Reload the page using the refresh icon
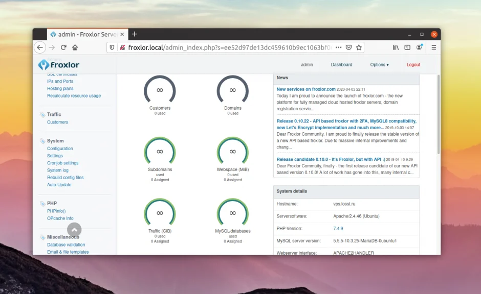Viewport: 481px width, 294px height. click(x=63, y=47)
